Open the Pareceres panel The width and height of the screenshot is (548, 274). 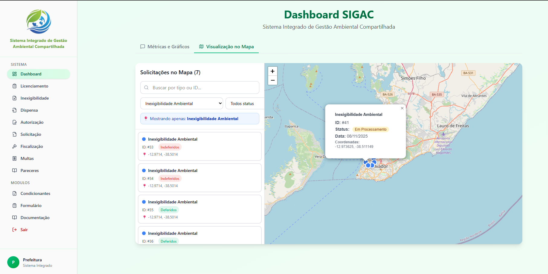click(29, 170)
